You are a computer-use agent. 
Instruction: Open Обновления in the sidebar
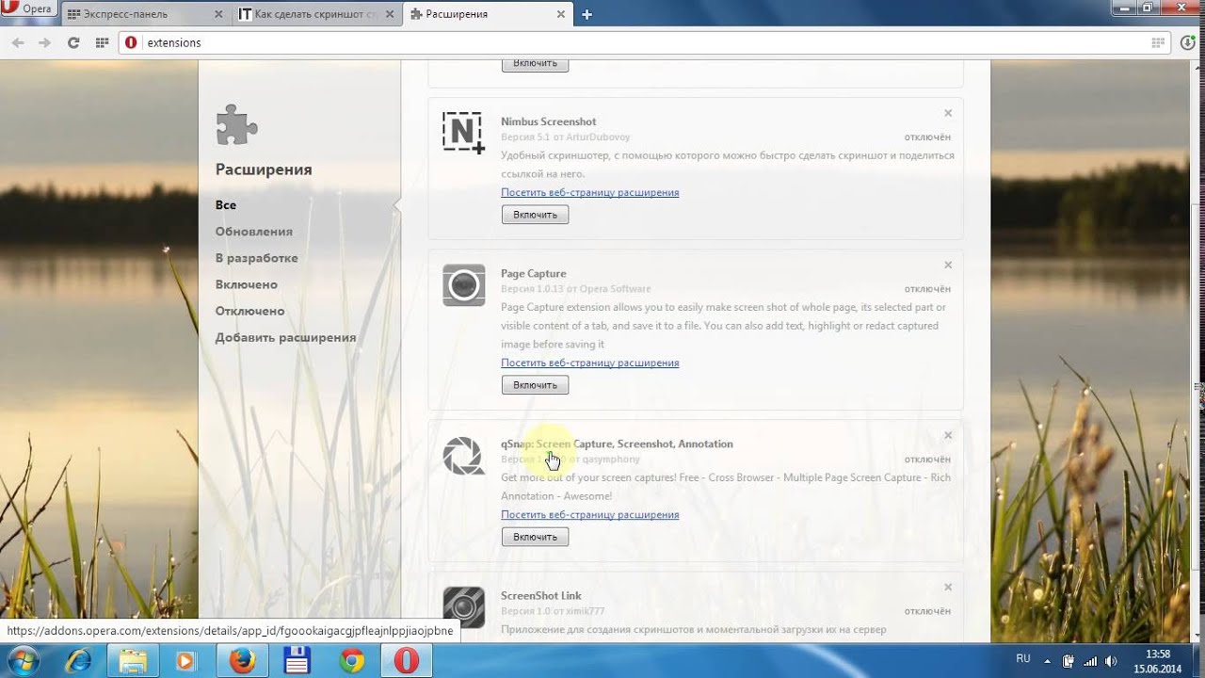pos(253,231)
